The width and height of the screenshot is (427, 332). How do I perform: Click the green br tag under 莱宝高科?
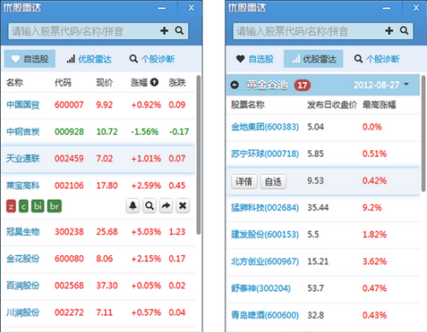point(55,206)
